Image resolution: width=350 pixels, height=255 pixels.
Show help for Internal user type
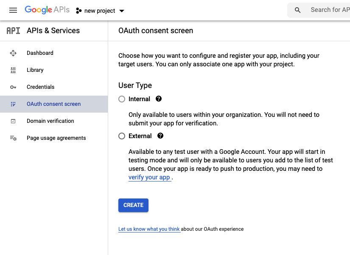tap(159, 99)
